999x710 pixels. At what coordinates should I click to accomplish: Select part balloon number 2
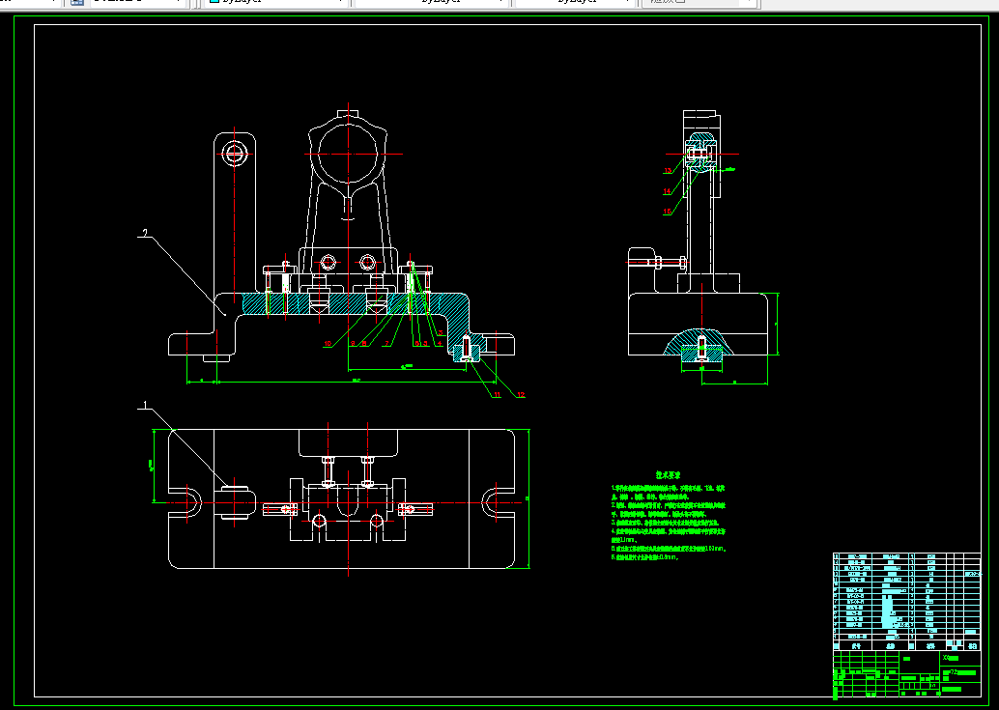(x=143, y=234)
